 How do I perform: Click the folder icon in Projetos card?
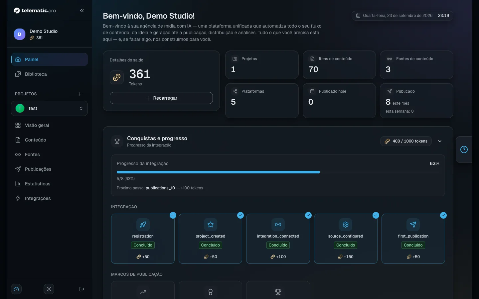click(x=235, y=59)
